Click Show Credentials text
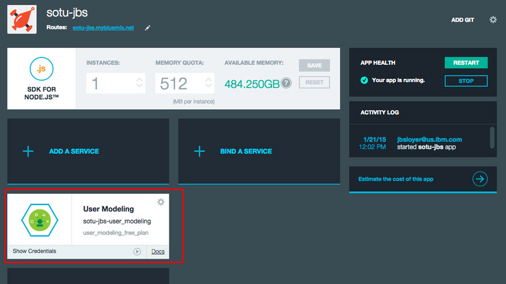This screenshot has height=284, width=506. [x=35, y=251]
